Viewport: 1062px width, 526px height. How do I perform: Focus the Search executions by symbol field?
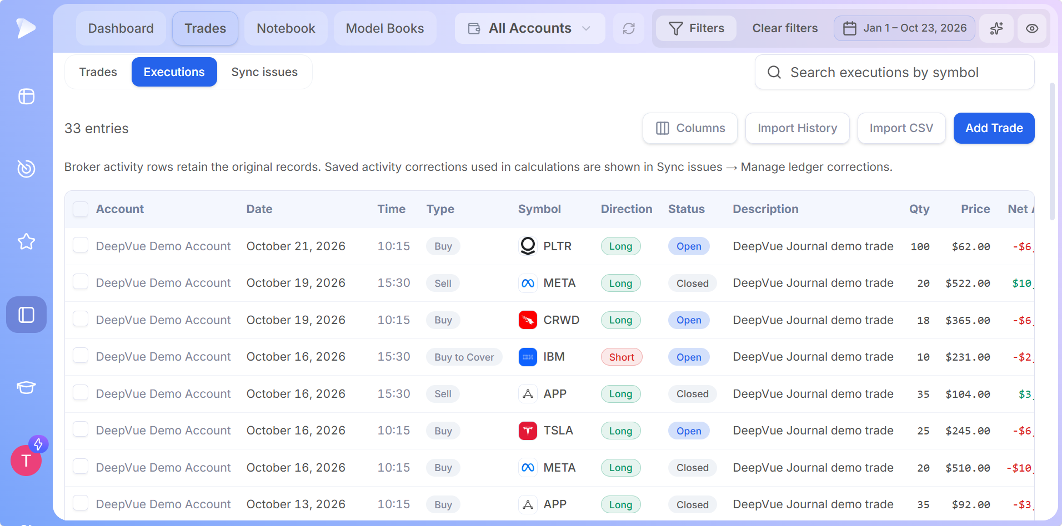click(895, 72)
